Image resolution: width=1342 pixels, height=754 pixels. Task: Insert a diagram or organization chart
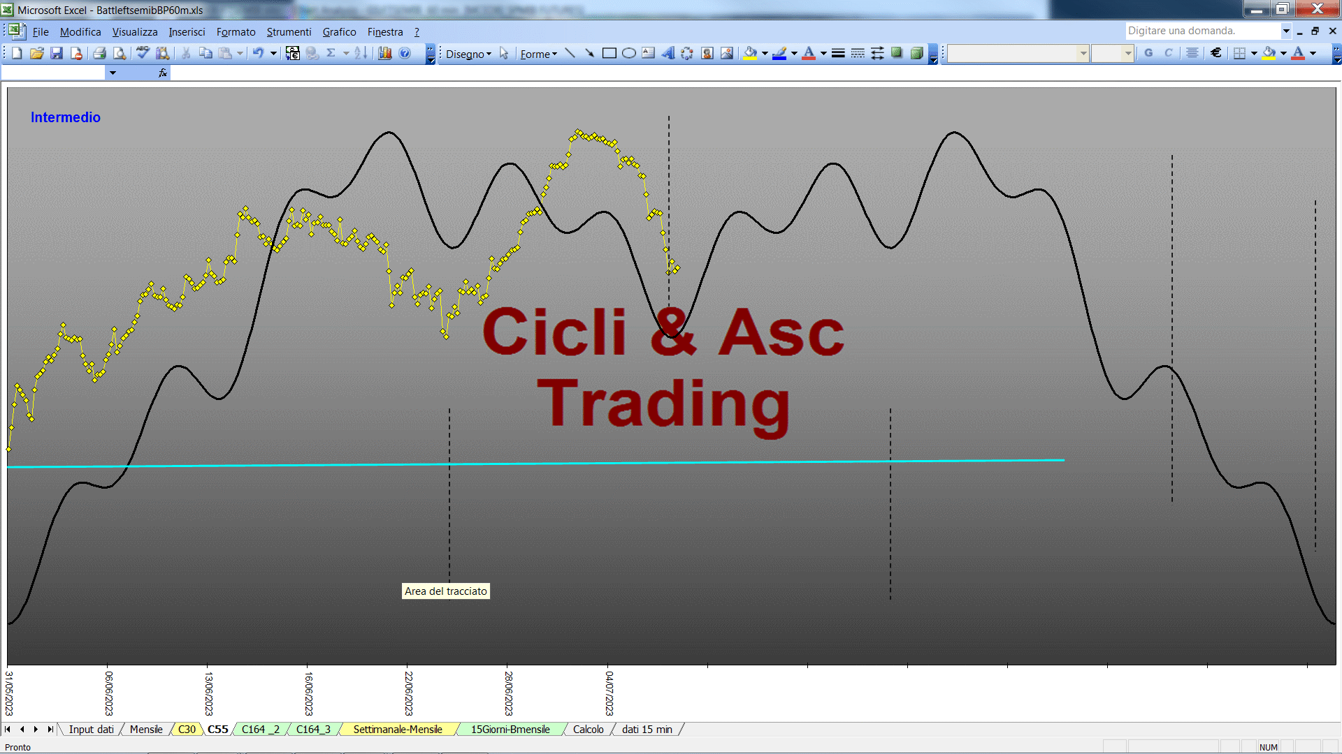[688, 53]
